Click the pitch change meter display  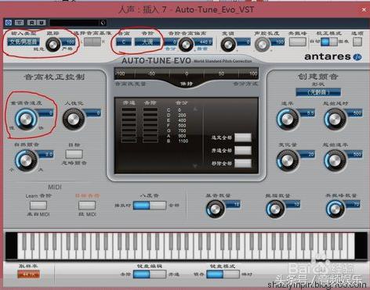coord(187,73)
